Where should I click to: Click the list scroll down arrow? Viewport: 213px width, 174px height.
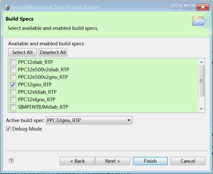tap(202, 109)
